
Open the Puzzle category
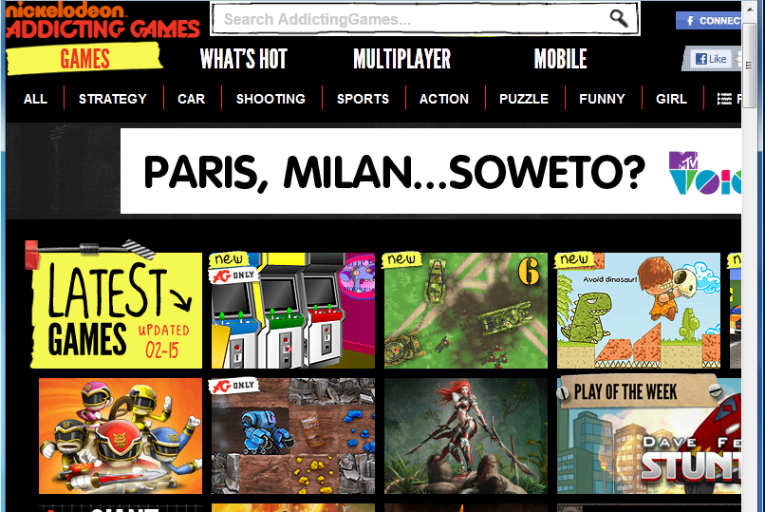tap(524, 99)
